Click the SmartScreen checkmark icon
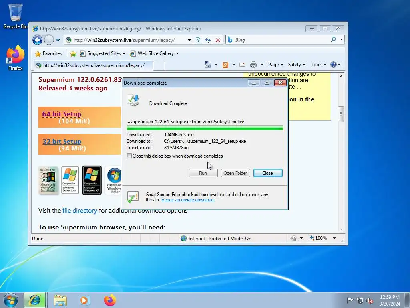This screenshot has height=308, width=410. [x=133, y=197]
